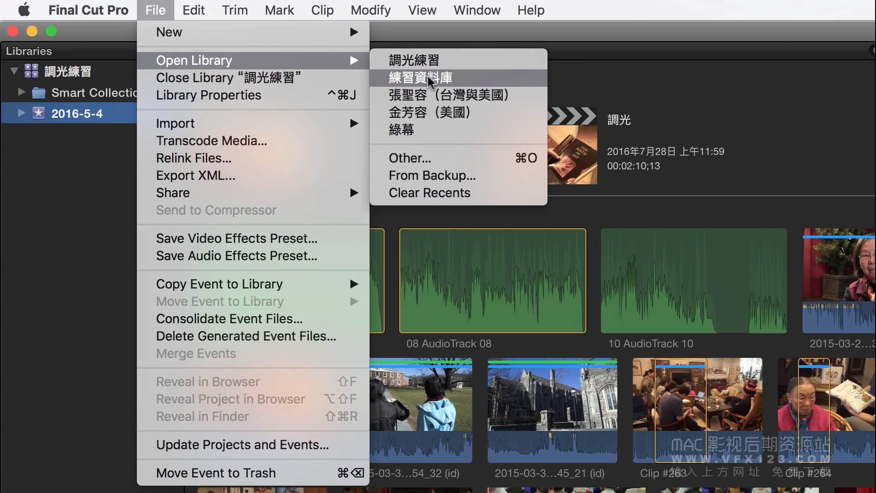
Task: Click the 10 AudioTrack 10 label
Action: [x=650, y=344]
